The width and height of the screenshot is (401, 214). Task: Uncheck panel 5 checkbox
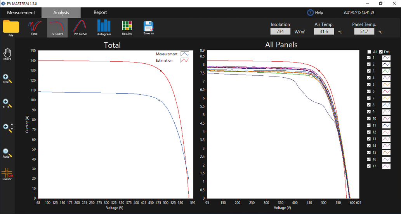point(369,85)
